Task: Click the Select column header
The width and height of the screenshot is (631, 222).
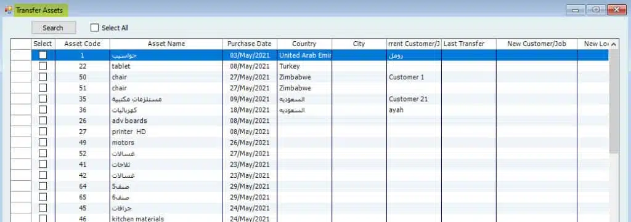Action: pos(43,44)
